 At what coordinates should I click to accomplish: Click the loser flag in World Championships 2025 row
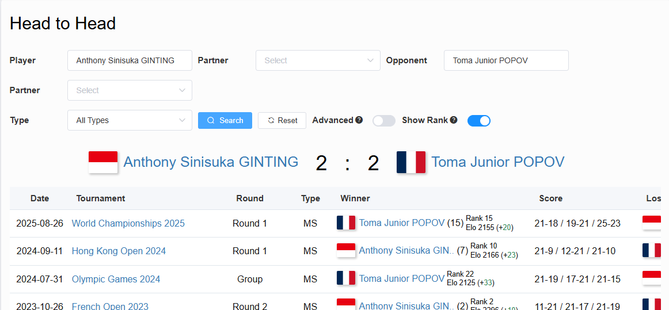(652, 223)
